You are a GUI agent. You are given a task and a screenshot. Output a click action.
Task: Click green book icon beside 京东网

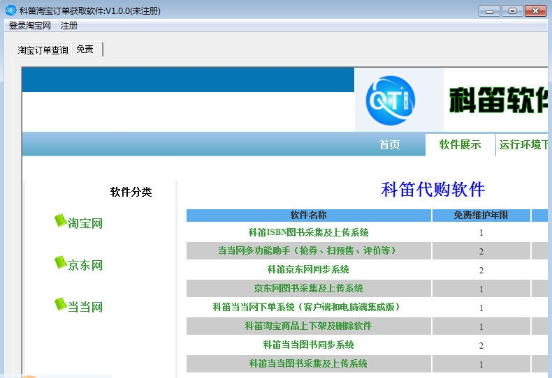(61, 262)
